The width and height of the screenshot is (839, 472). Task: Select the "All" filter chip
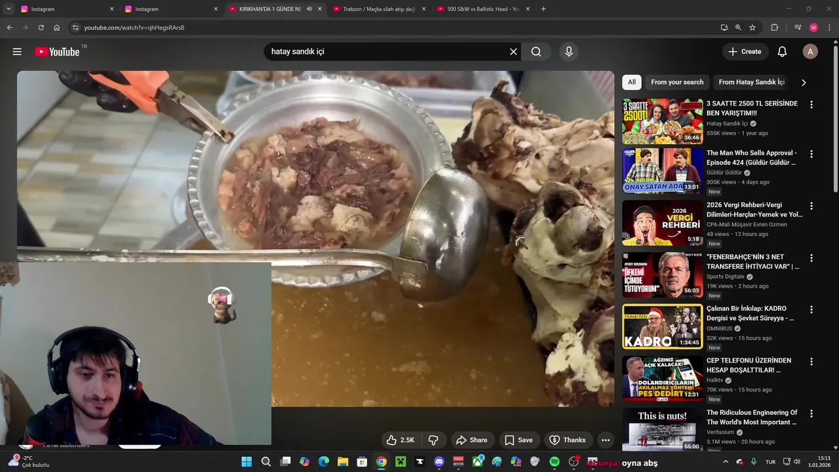631,82
